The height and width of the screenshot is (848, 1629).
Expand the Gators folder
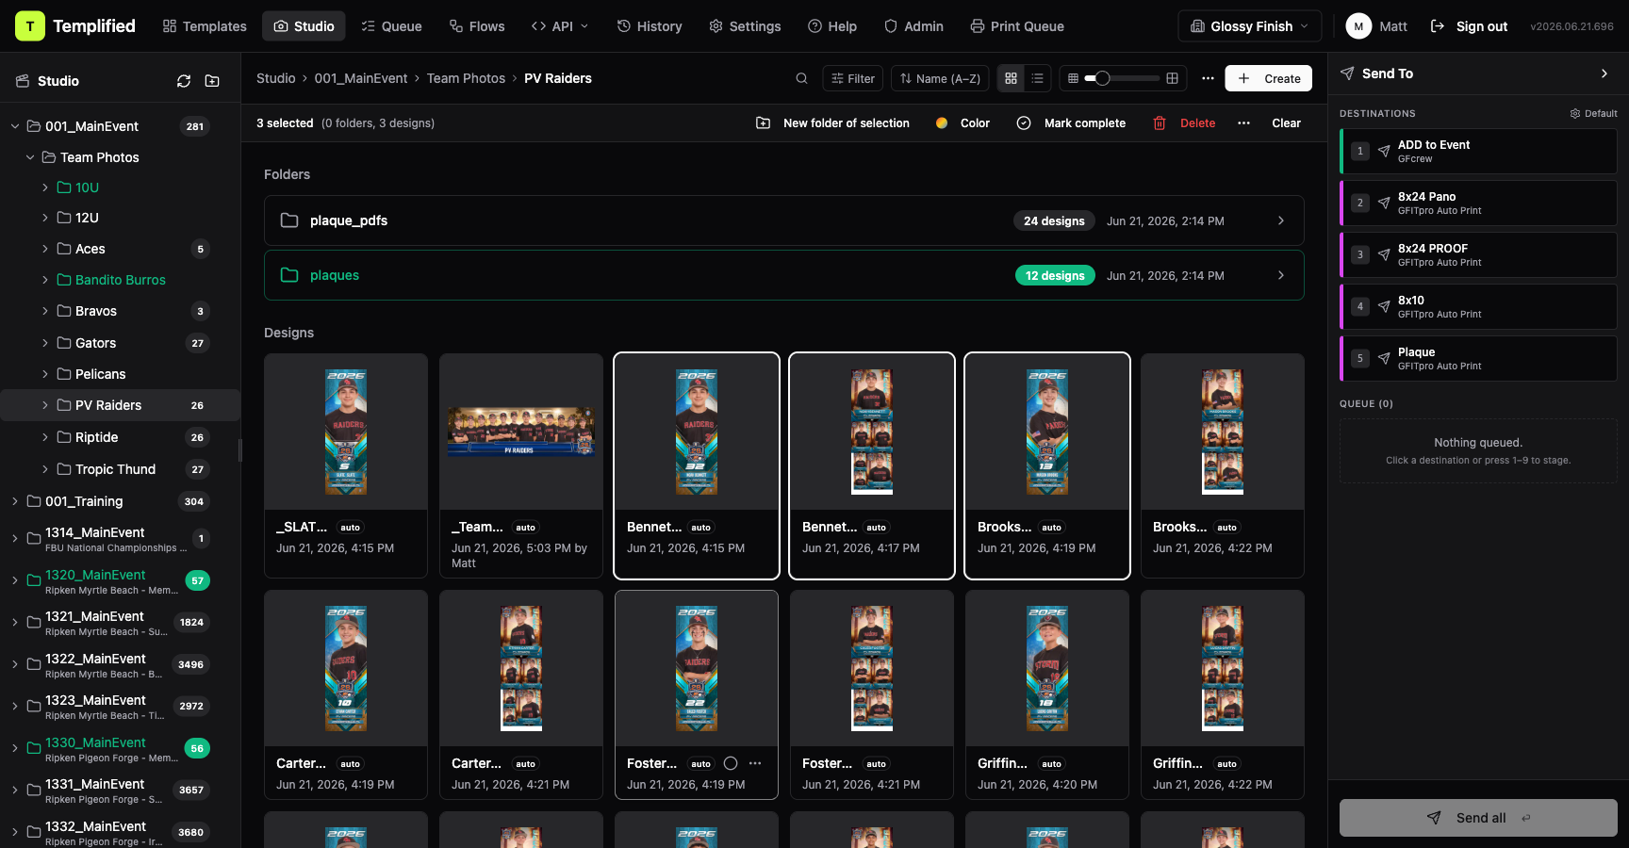click(x=45, y=343)
